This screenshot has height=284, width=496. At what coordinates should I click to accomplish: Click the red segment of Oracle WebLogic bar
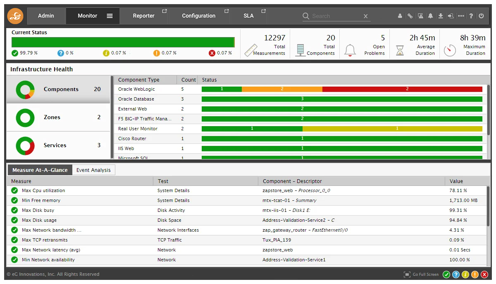pyautogui.click(x=402, y=89)
